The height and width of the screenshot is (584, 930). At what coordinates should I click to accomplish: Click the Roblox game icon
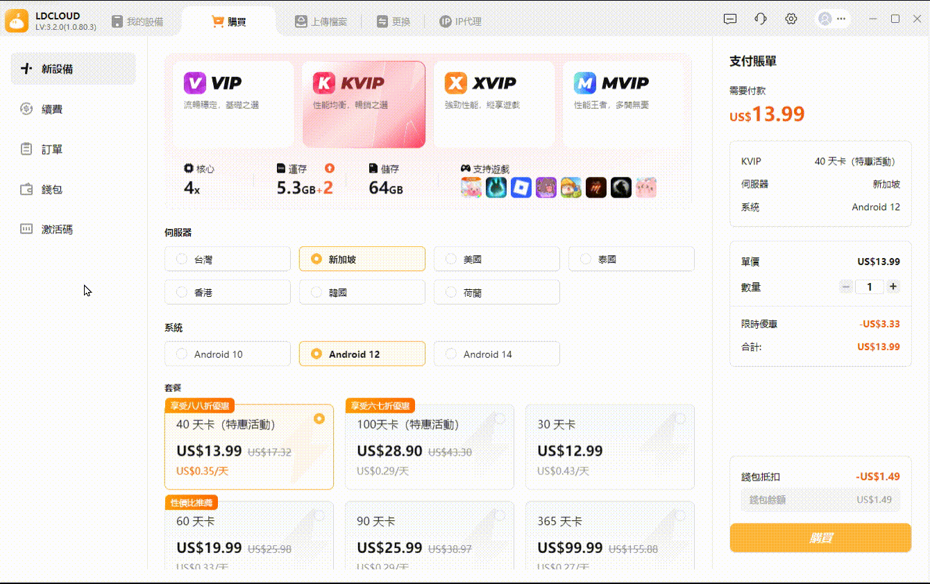tap(521, 187)
